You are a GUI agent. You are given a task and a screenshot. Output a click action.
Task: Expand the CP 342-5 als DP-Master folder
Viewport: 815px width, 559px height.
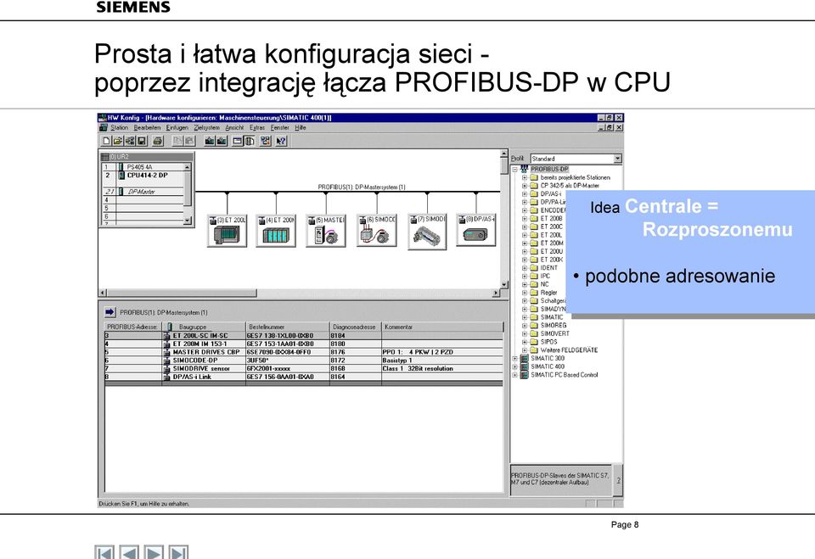pyautogui.click(x=525, y=186)
